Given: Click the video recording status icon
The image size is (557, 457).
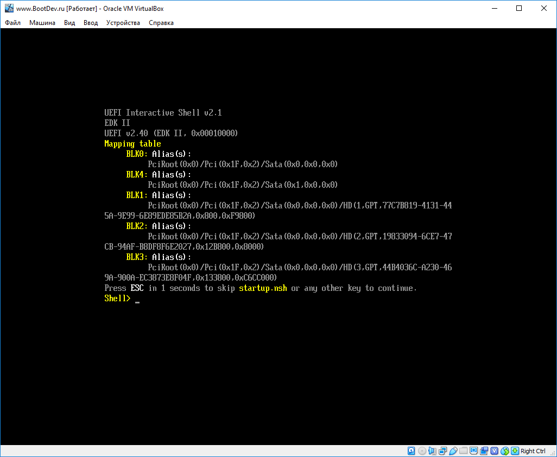Looking at the screenshot, I should (x=484, y=450).
